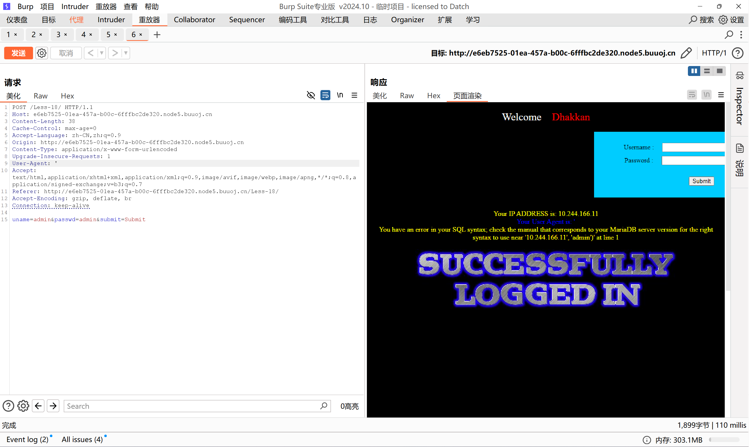The height and width of the screenshot is (447, 749).
Task: Click the request Search input field
Action: point(193,406)
